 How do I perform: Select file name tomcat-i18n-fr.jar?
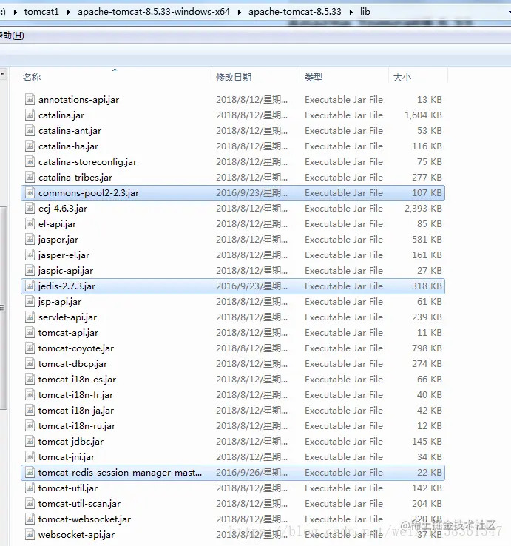tap(75, 395)
